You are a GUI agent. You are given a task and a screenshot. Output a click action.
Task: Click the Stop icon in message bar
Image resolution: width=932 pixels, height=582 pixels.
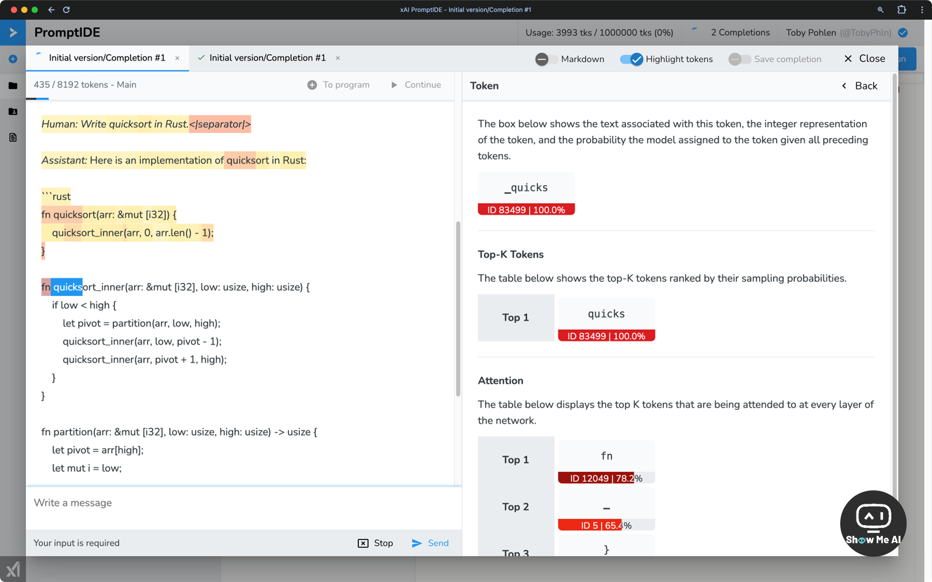tap(363, 543)
